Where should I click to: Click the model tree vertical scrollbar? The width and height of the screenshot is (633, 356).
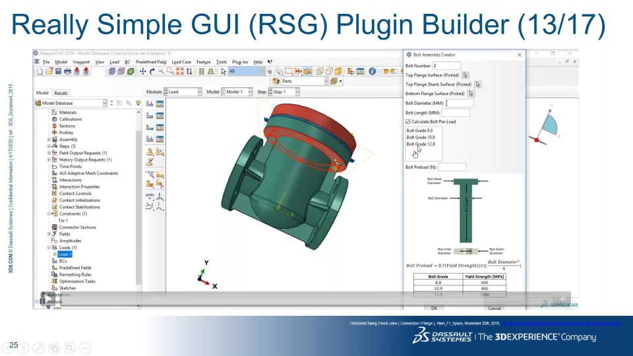(x=138, y=206)
